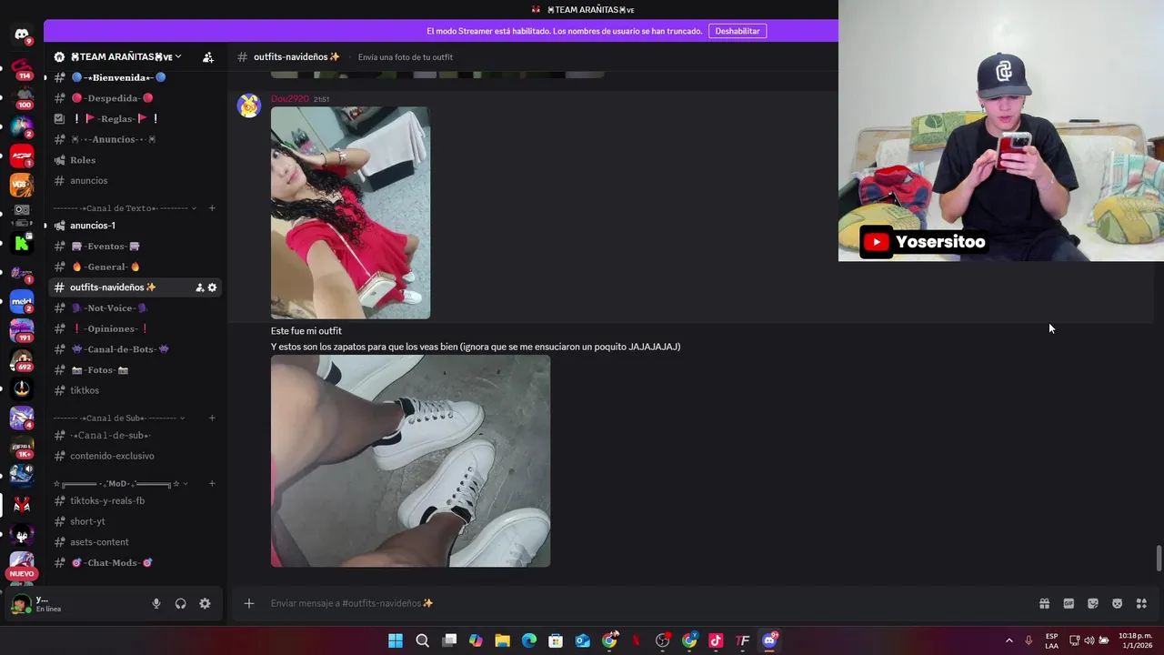Open red dress outfit photo

350,213
